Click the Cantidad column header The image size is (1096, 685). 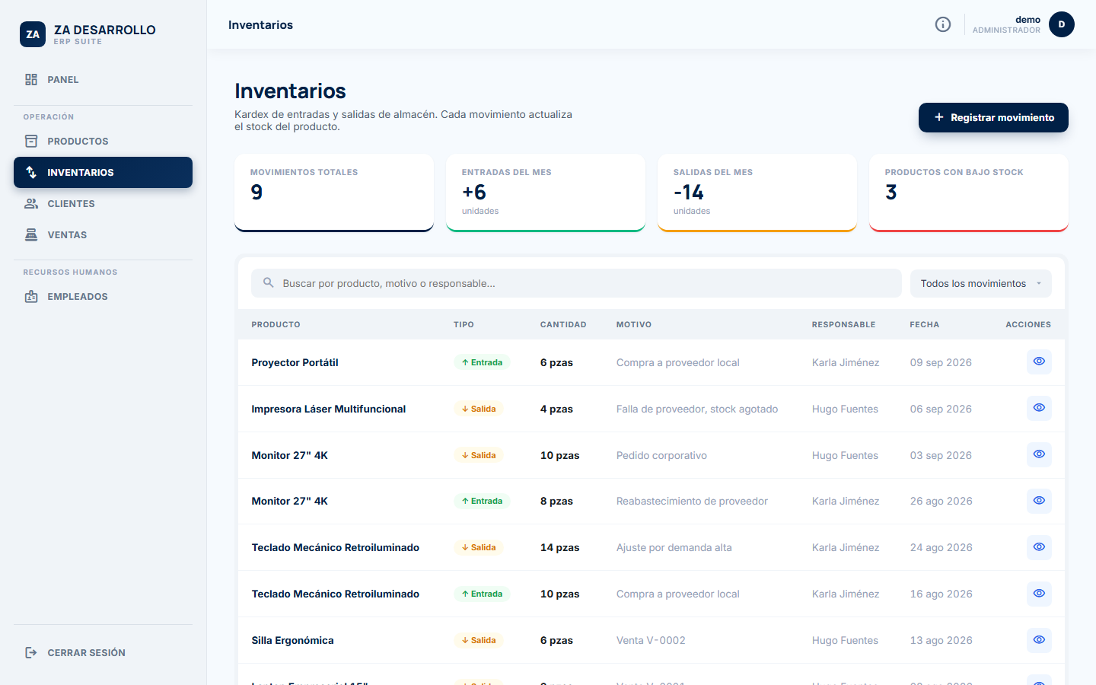pos(563,324)
